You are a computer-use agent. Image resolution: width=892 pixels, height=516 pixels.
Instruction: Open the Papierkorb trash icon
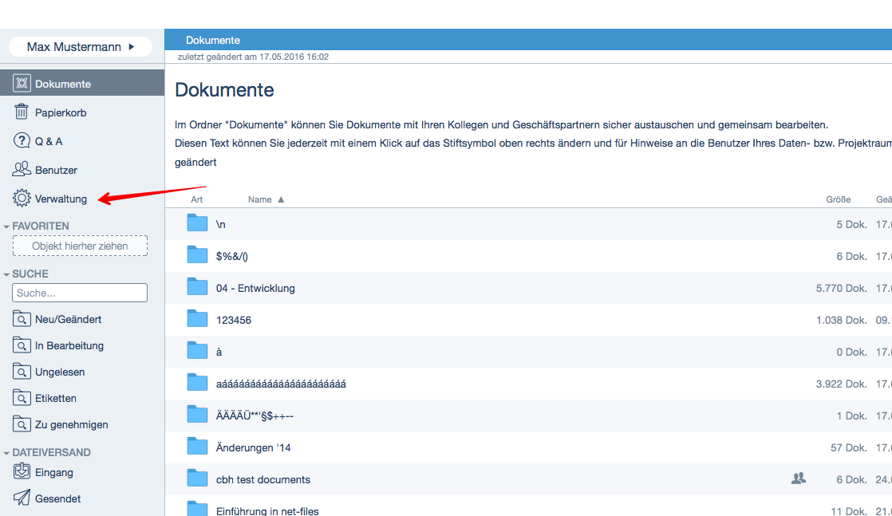pyautogui.click(x=22, y=112)
